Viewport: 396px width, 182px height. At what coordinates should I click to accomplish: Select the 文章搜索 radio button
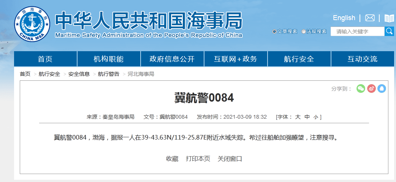point(274,31)
